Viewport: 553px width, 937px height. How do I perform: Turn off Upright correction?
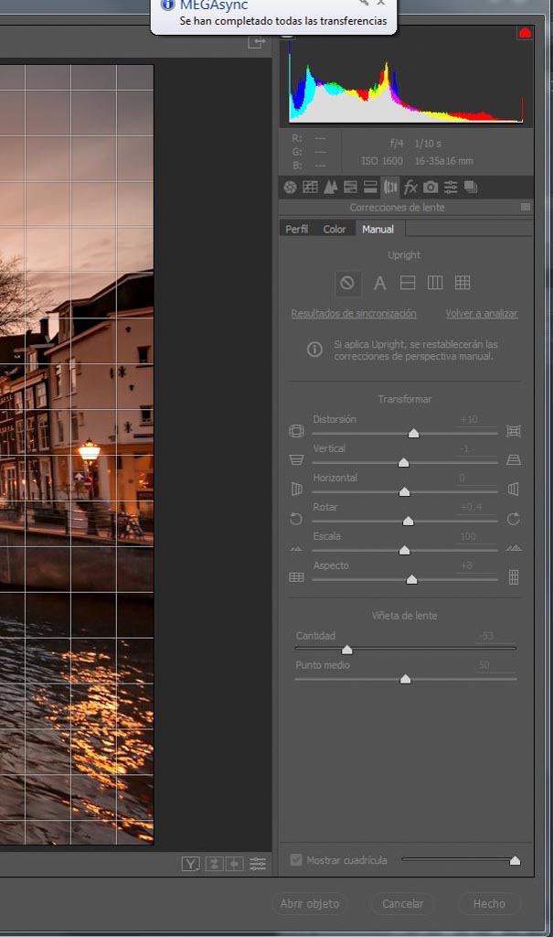click(347, 284)
